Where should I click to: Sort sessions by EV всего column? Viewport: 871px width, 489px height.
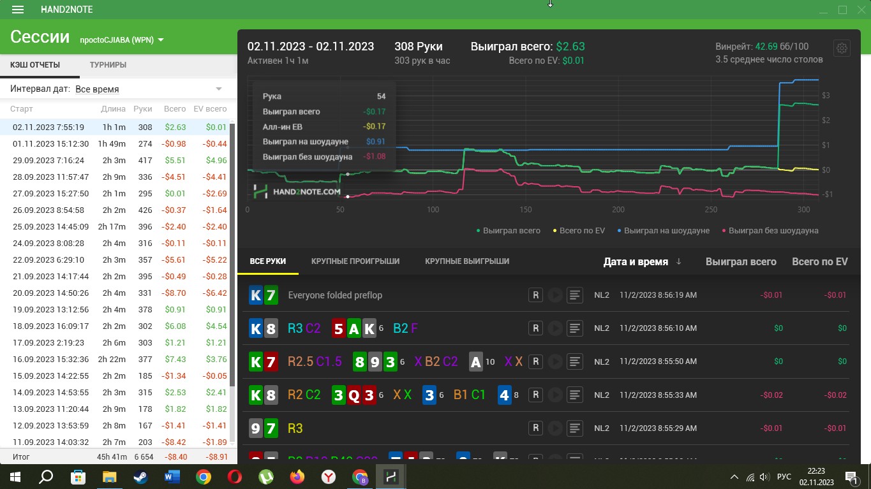[x=210, y=109]
